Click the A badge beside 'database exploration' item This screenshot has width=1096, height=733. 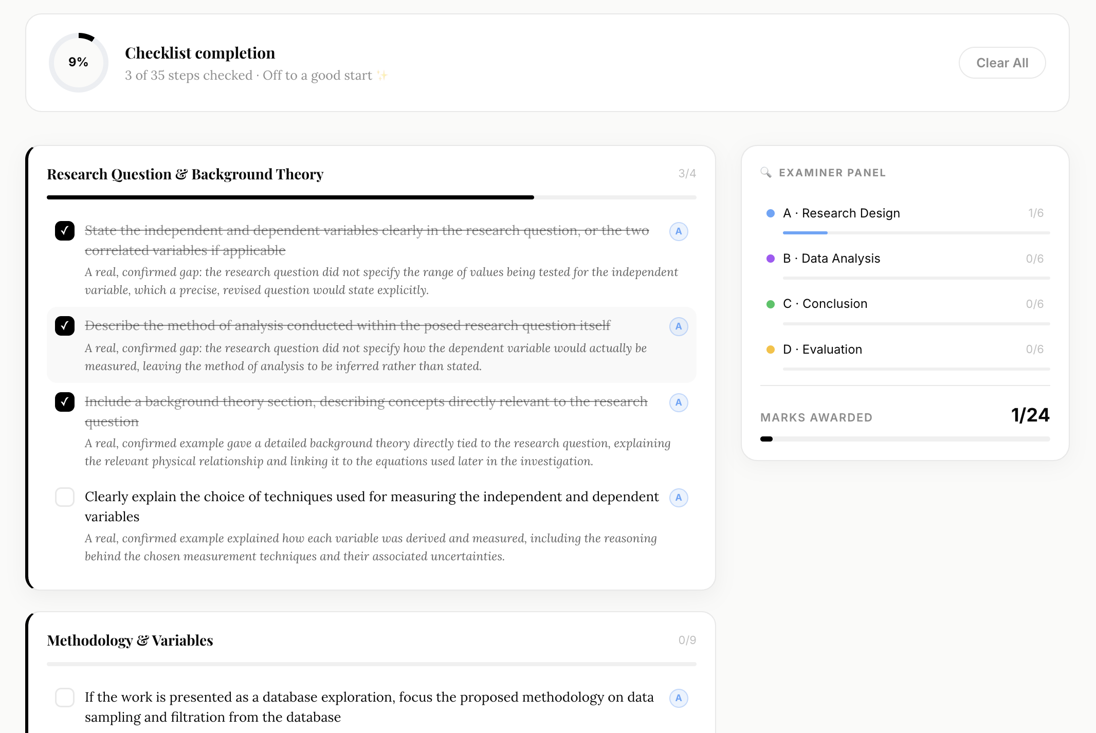[x=679, y=698]
